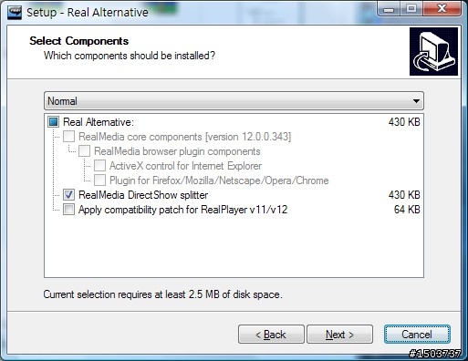
Task: Click the 'Plugin for Firefox/Mozilla/Netscape/Opera/Chrome' label
Action: (x=219, y=180)
